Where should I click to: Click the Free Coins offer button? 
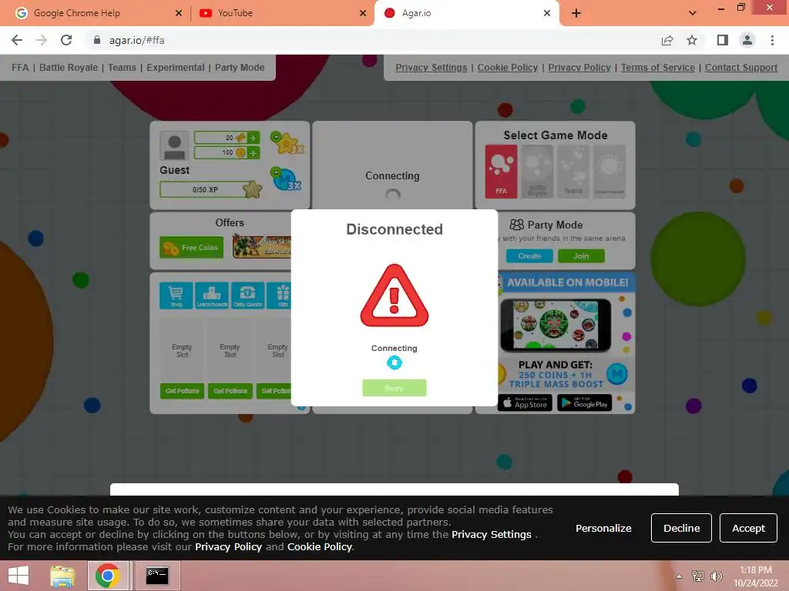click(191, 247)
